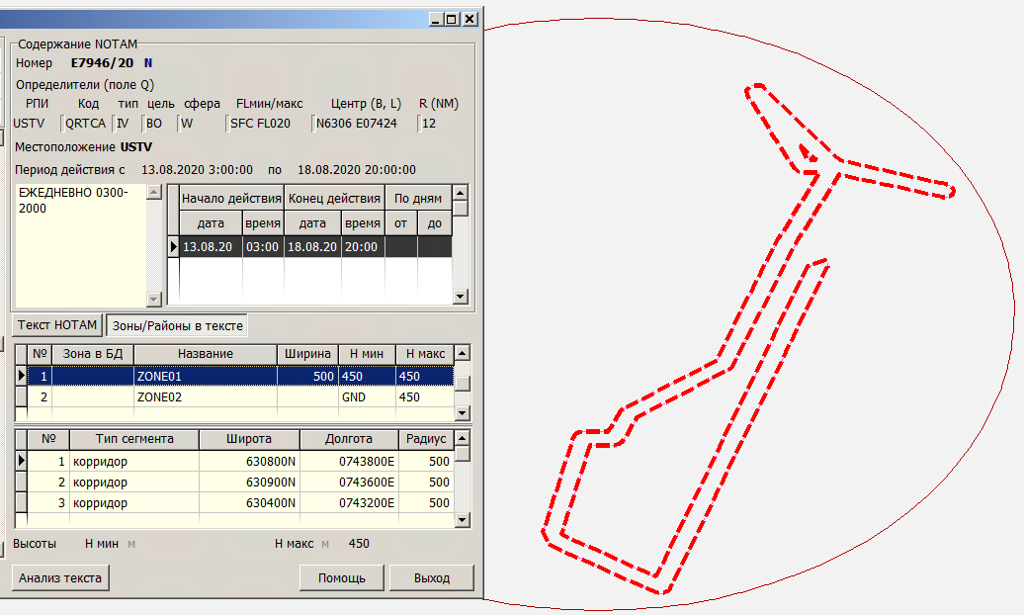The image size is (1024, 615).
Task: Click the Название column header
Action: click(206, 354)
